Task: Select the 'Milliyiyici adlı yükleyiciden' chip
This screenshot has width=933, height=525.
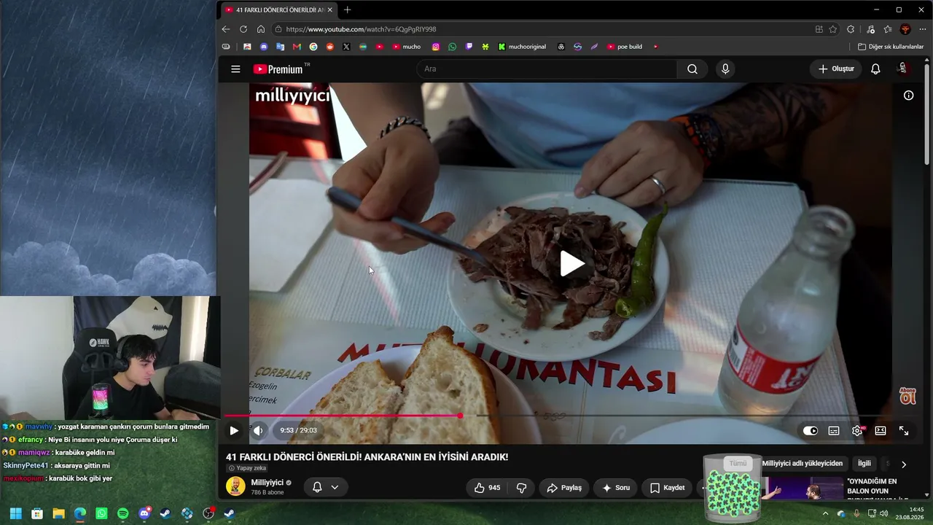Action: (803, 464)
